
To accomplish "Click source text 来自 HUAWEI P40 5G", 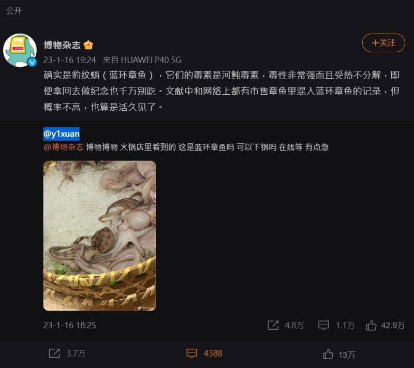I will click(x=142, y=60).
